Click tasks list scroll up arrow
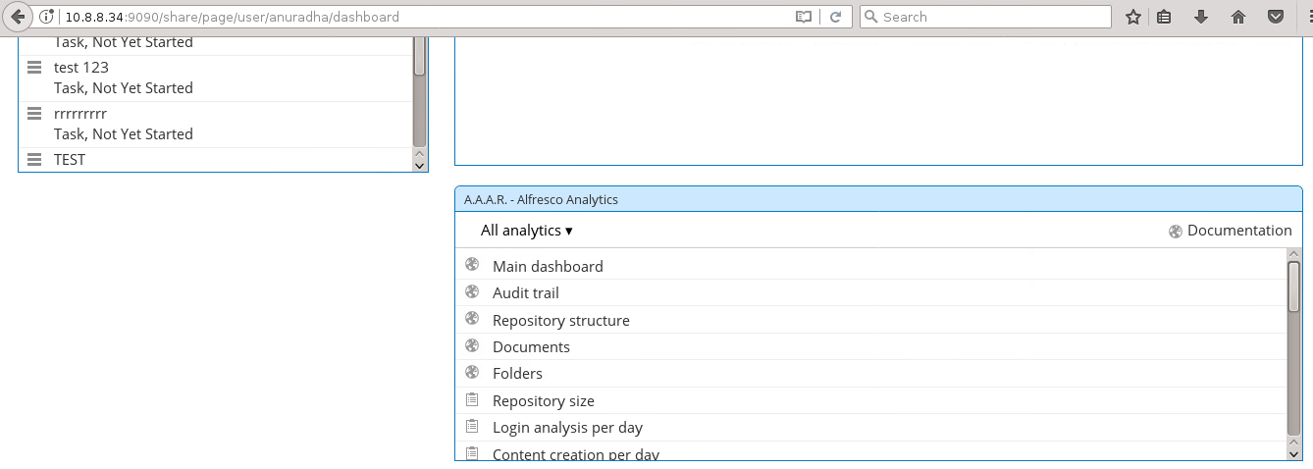This screenshot has width=1313, height=469. (x=419, y=154)
